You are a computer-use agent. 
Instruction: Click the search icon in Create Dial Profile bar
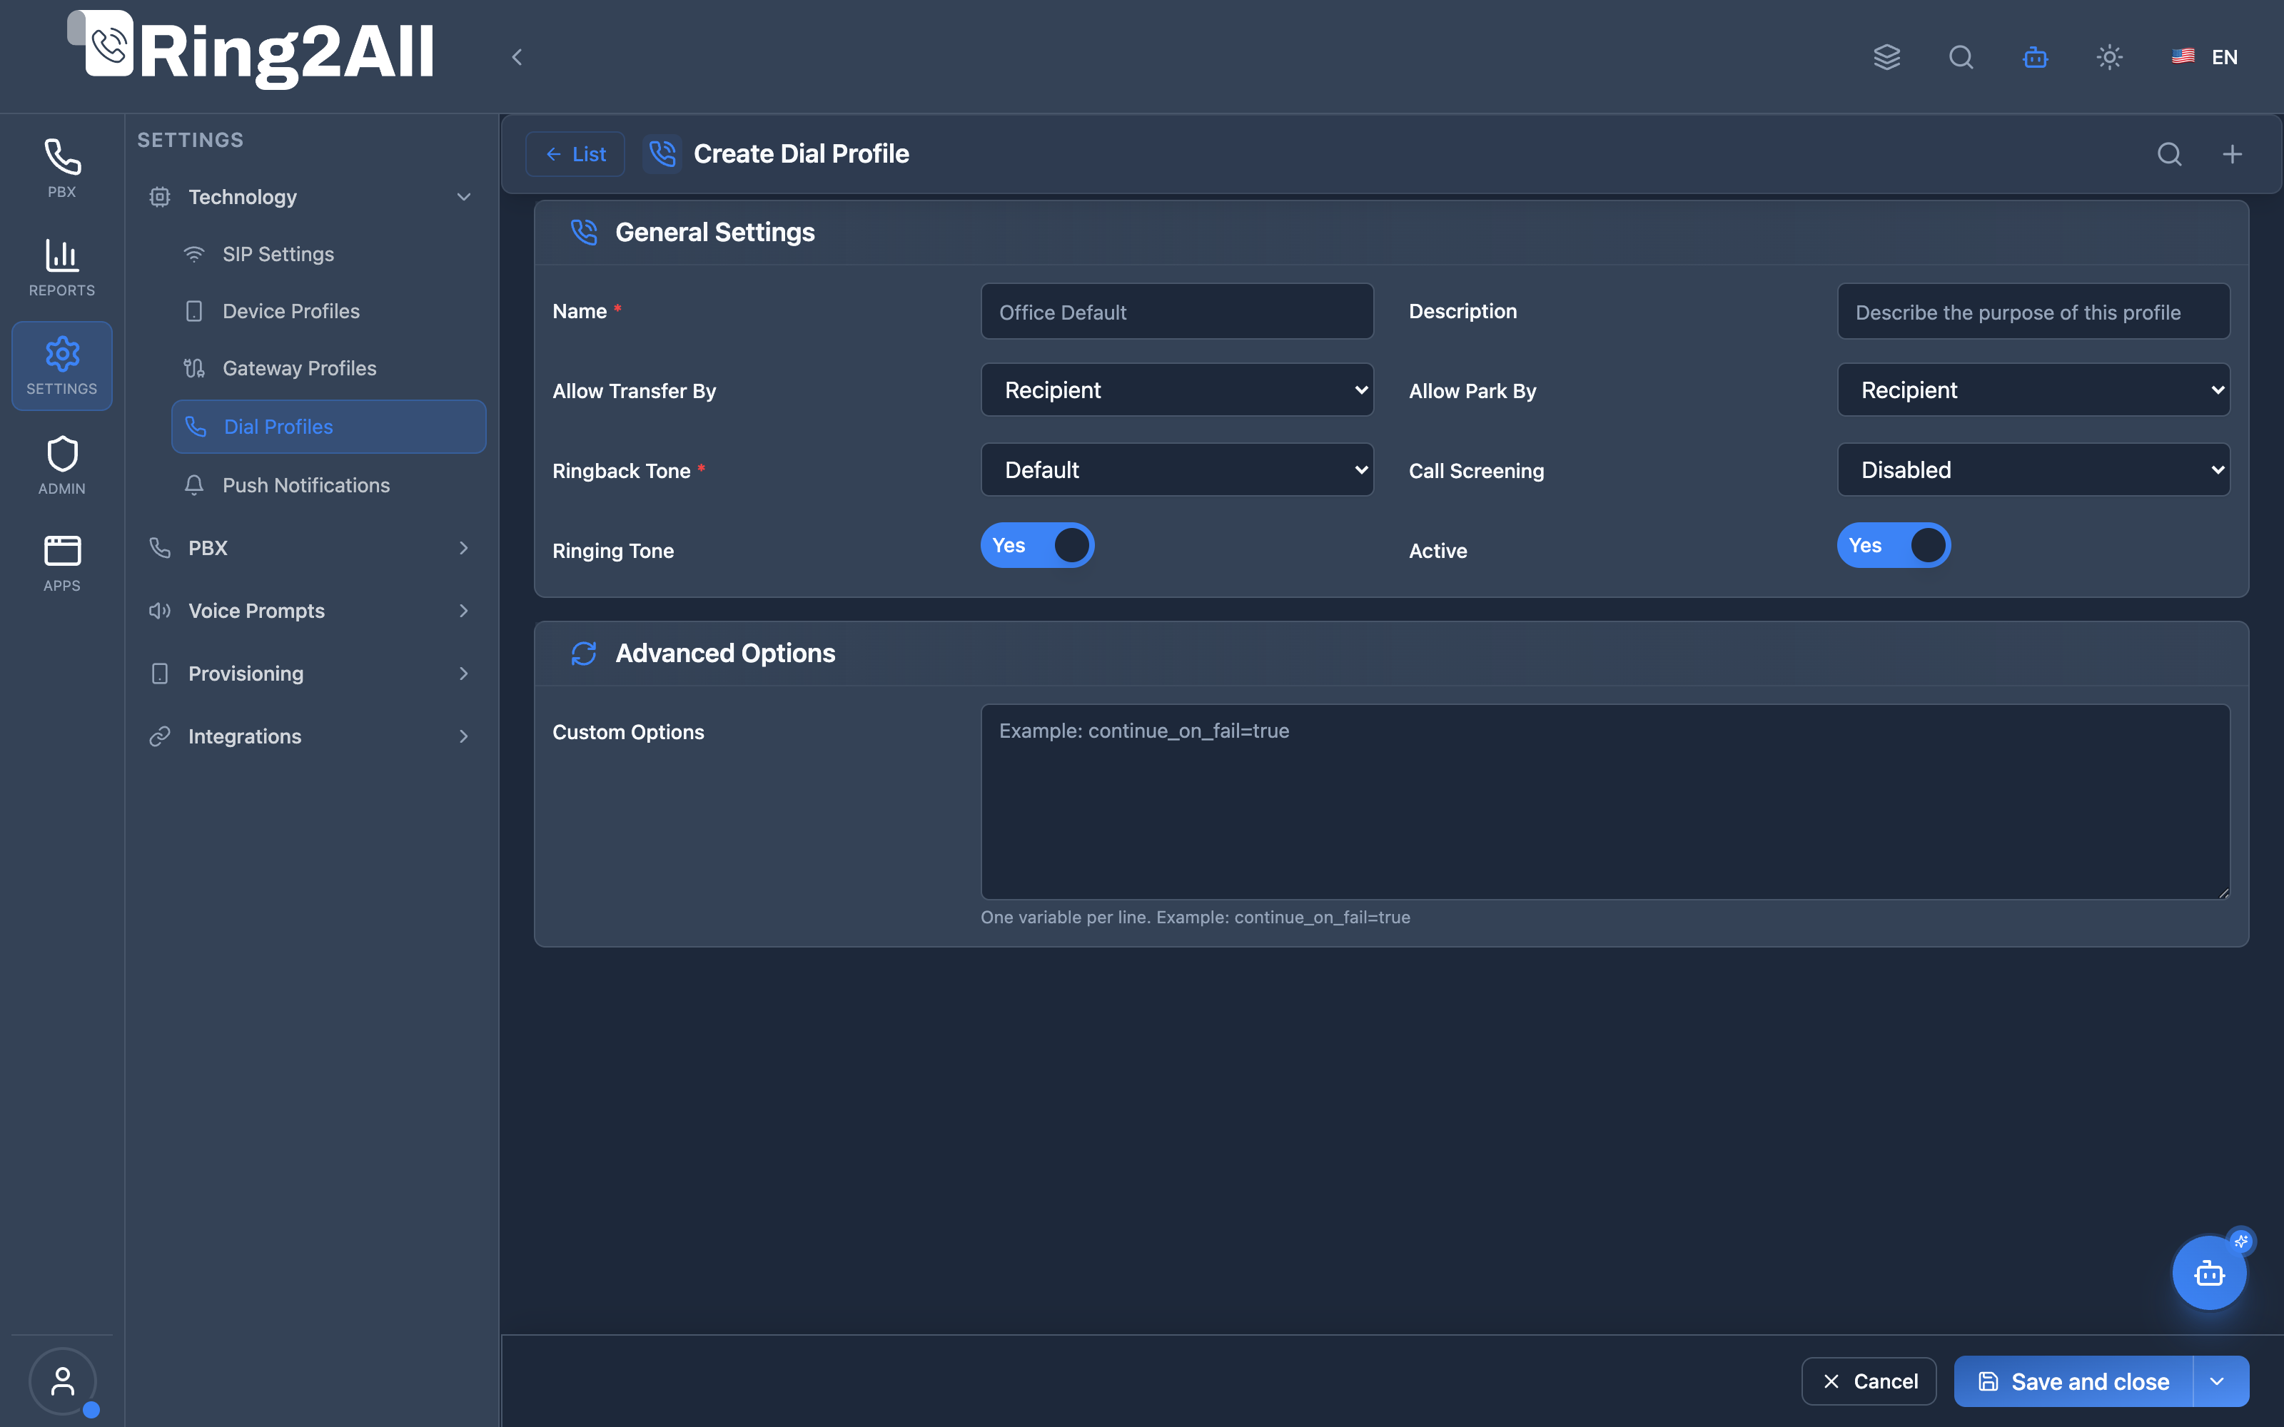[x=2170, y=154]
